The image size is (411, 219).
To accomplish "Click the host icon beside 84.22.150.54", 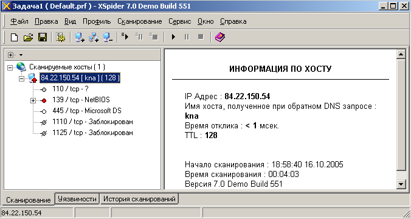I will pyautogui.click(x=32, y=78).
